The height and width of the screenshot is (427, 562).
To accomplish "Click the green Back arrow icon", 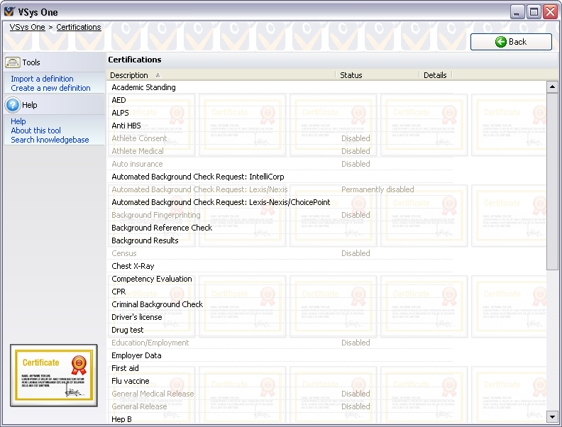I will pos(501,42).
